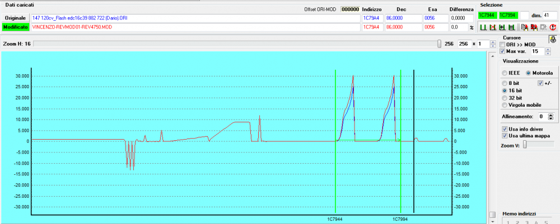Screen dimensions: 560x224
Task: Click the fourth green selection bars icon
Action: [x=510, y=27]
